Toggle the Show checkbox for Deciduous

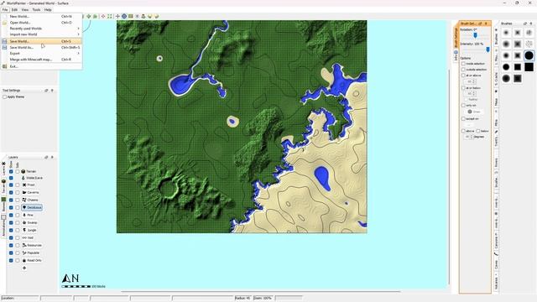pyautogui.click(x=11, y=207)
